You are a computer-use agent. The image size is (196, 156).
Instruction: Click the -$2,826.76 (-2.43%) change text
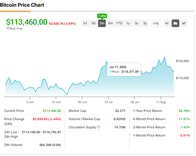62,24
